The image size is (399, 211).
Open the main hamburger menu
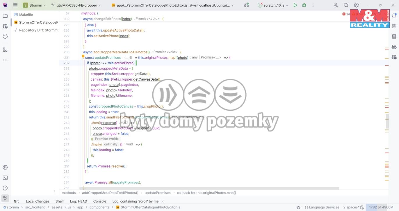coord(15,5)
